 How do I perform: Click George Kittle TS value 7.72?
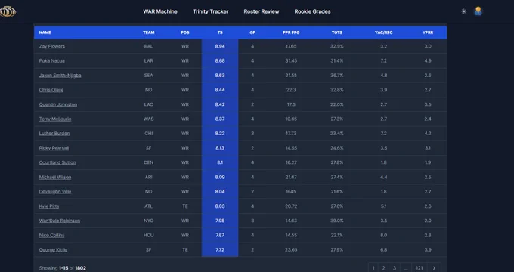tap(220, 250)
